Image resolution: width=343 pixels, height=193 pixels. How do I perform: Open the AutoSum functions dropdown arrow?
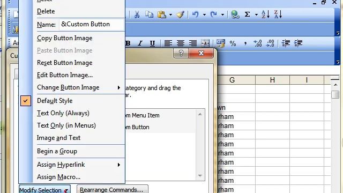256,15
